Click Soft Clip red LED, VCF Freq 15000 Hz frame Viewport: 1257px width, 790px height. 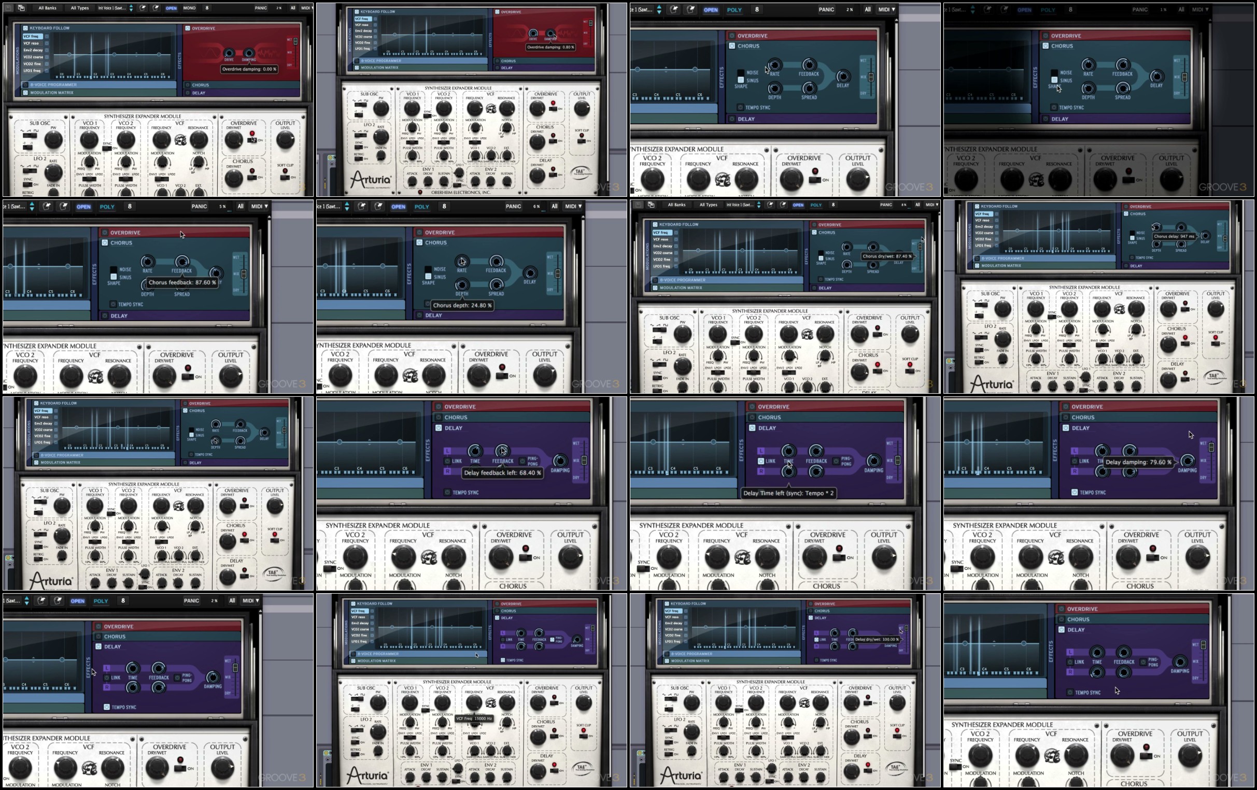(x=583, y=730)
